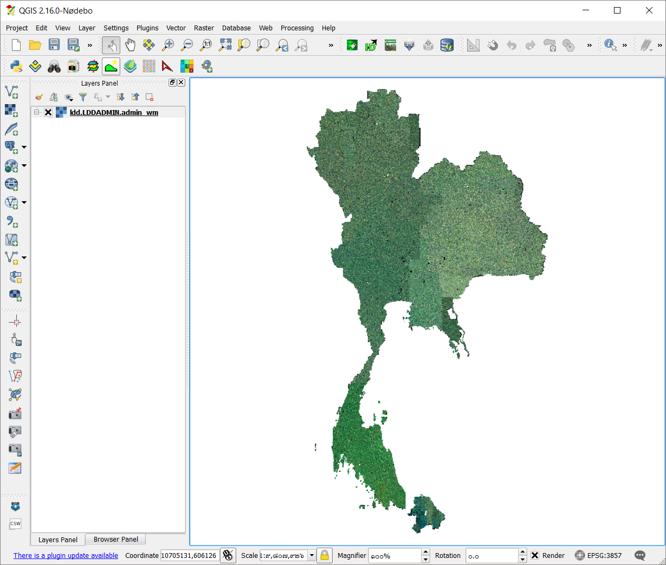The width and height of the screenshot is (666, 565).
Task: Open the Raster menu
Action: point(204,28)
